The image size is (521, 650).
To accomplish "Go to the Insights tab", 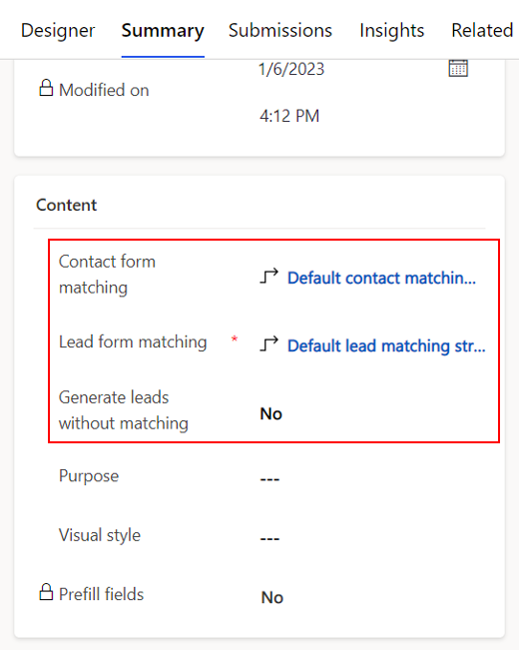I will [x=391, y=31].
